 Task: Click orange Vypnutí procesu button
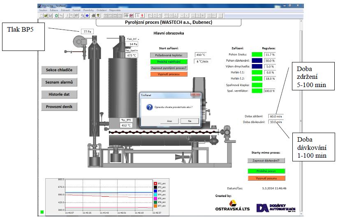click(169, 74)
